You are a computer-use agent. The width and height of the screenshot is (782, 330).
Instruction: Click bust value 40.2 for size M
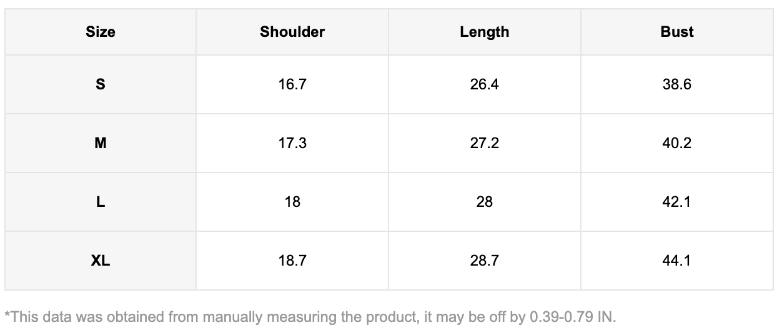pyautogui.click(x=677, y=143)
